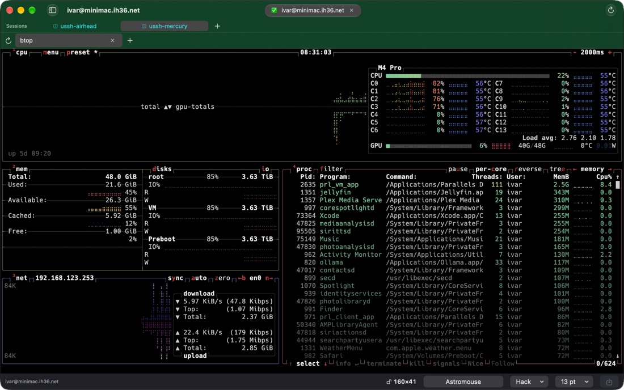The height and width of the screenshot is (390, 624).
Task: Open the Hack font dropdown
Action: tap(529, 382)
